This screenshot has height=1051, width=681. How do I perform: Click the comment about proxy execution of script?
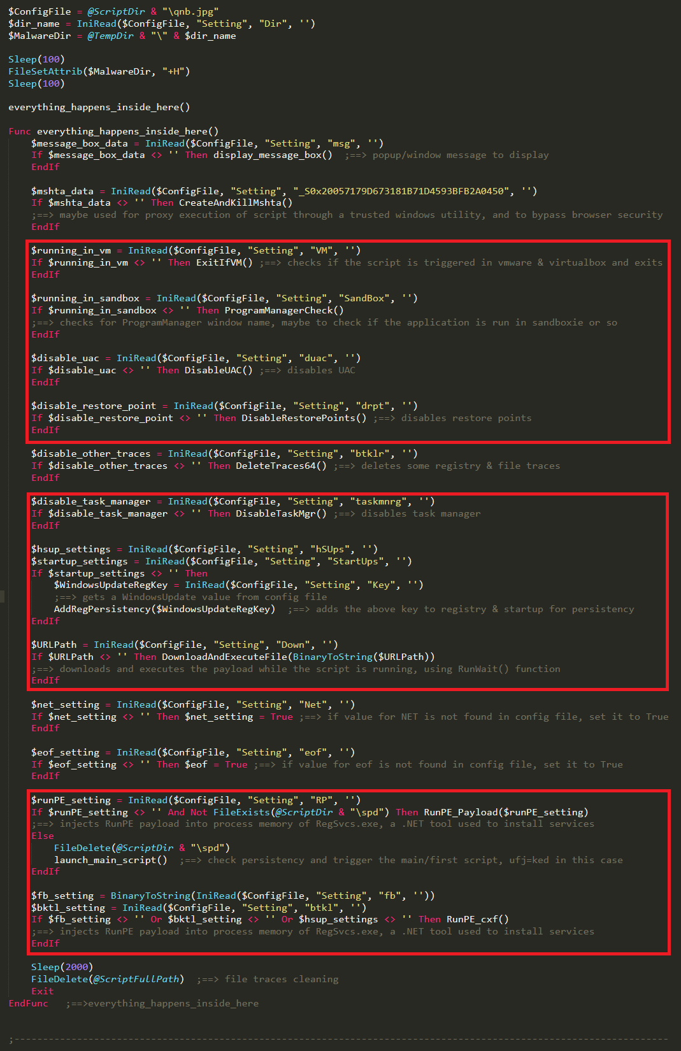pyautogui.click(x=347, y=215)
